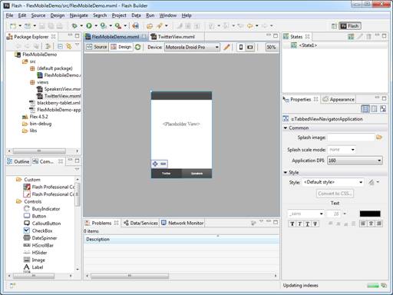Click the green progress bar in status bar
Viewport: 393px width, 295px height.
[x=373, y=285]
